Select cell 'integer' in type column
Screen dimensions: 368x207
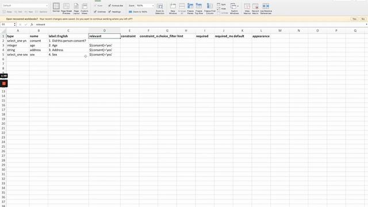click(x=18, y=45)
